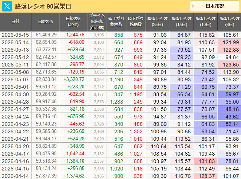The image size is (241, 179).
Task: Open the 日本市況 button
Action: 215,6
